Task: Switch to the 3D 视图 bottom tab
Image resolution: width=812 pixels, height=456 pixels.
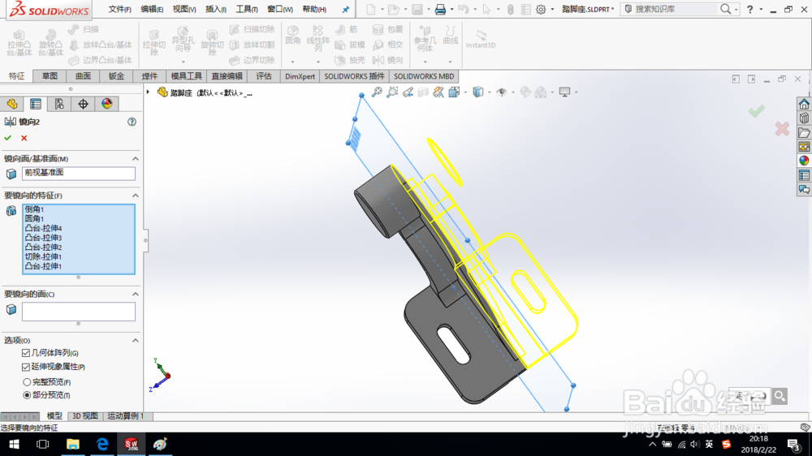Action: point(85,416)
